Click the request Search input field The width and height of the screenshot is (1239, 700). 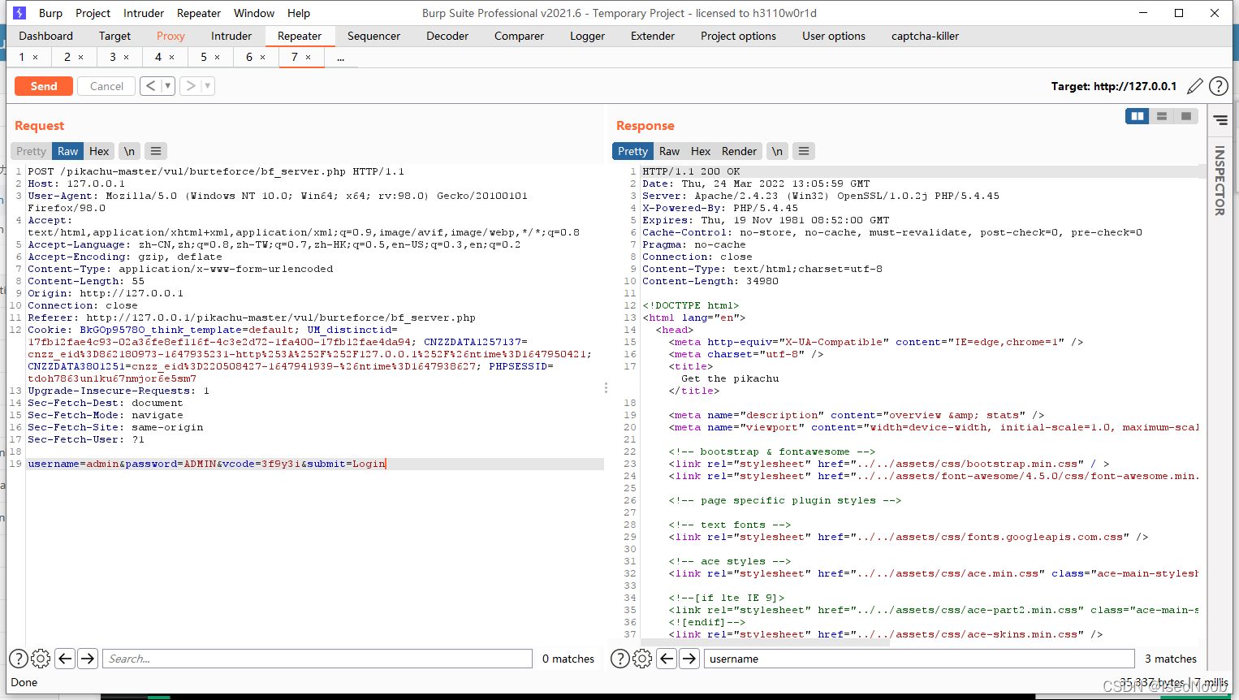pos(317,659)
